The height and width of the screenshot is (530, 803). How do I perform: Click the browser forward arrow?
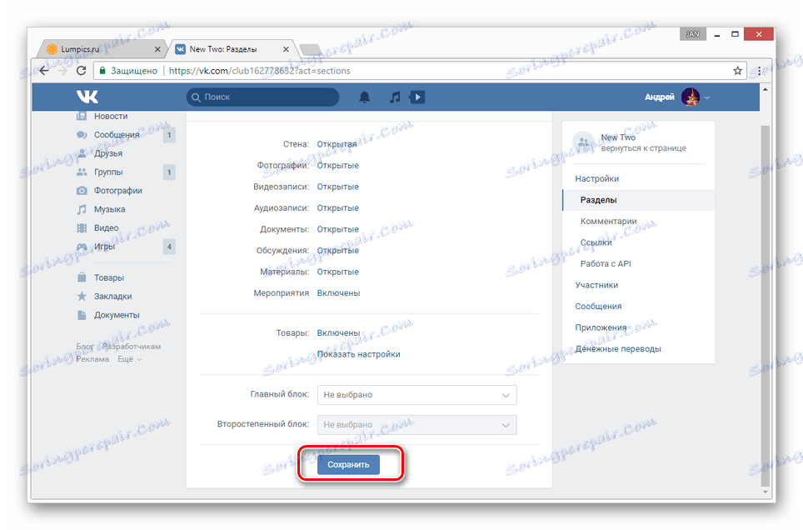coord(62,70)
